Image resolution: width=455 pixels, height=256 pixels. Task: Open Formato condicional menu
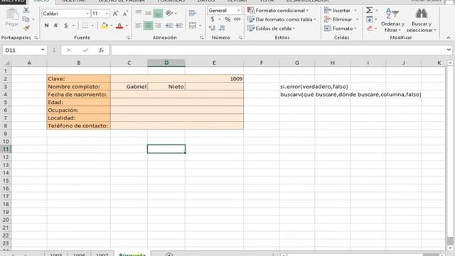click(x=278, y=11)
